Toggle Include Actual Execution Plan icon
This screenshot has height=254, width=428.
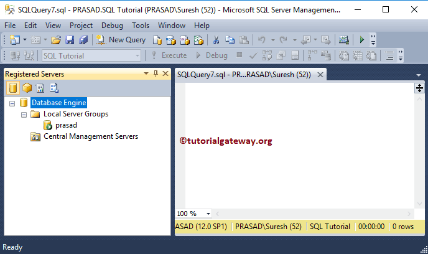click(312, 55)
